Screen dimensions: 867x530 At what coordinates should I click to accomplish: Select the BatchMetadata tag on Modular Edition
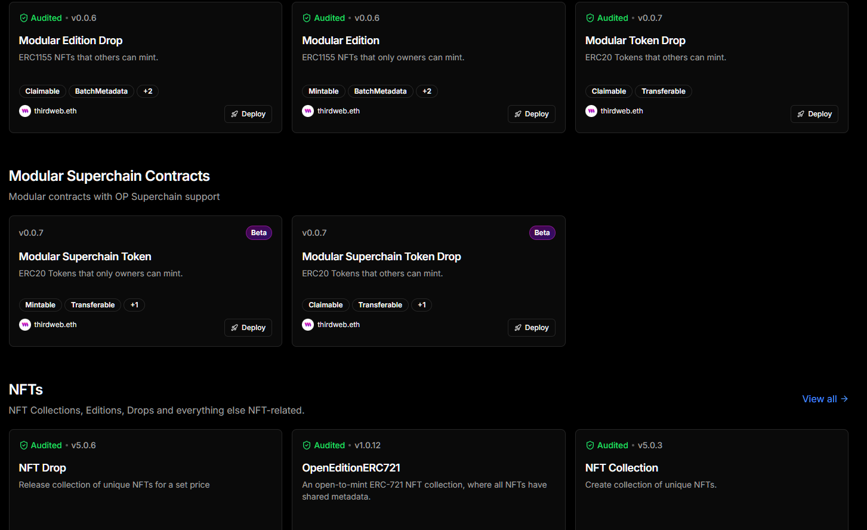click(x=380, y=91)
